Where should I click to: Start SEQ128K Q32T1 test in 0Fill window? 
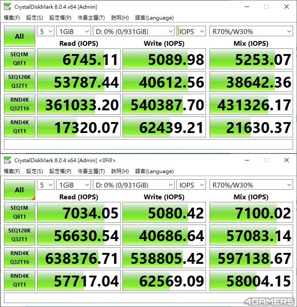20,235
